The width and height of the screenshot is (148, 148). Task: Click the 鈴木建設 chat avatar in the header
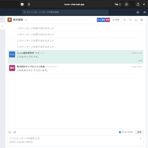[x=10, y=20]
